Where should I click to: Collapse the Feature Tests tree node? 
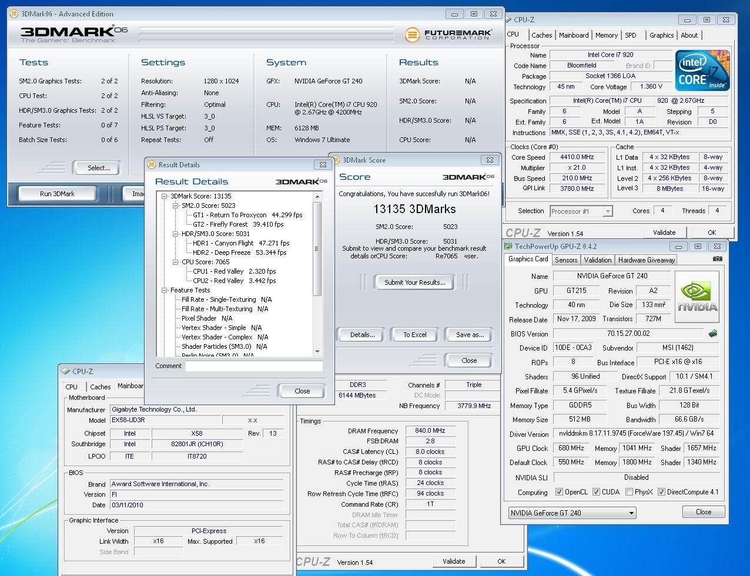(165, 290)
